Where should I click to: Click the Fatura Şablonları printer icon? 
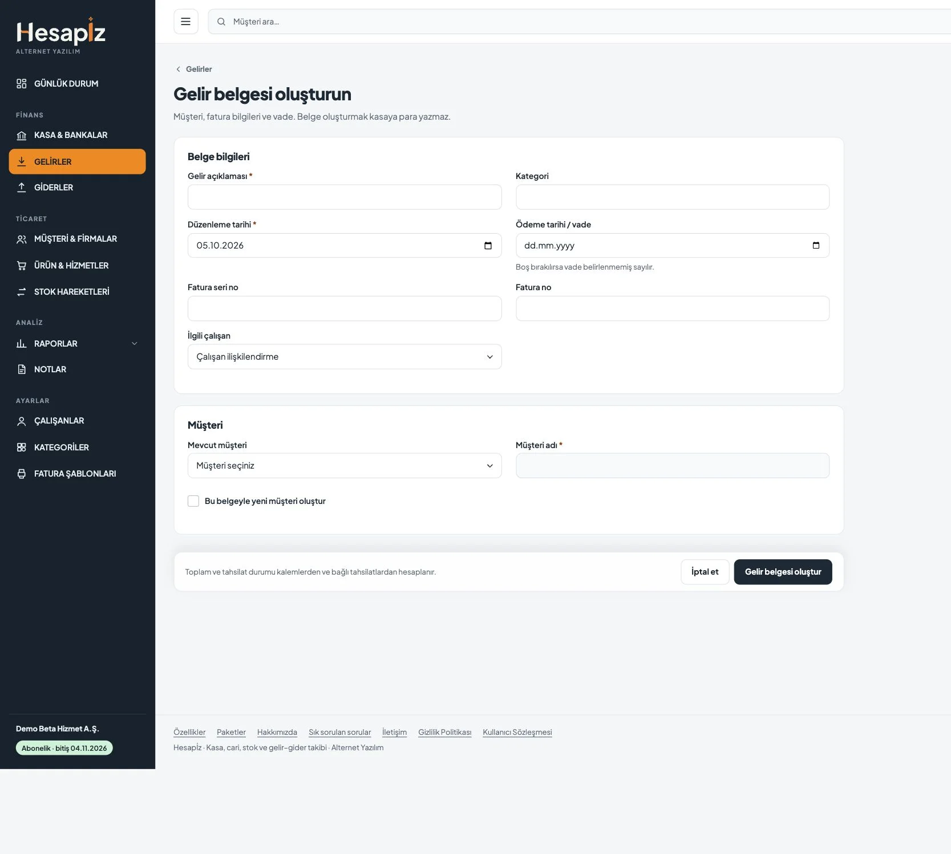click(22, 474)
